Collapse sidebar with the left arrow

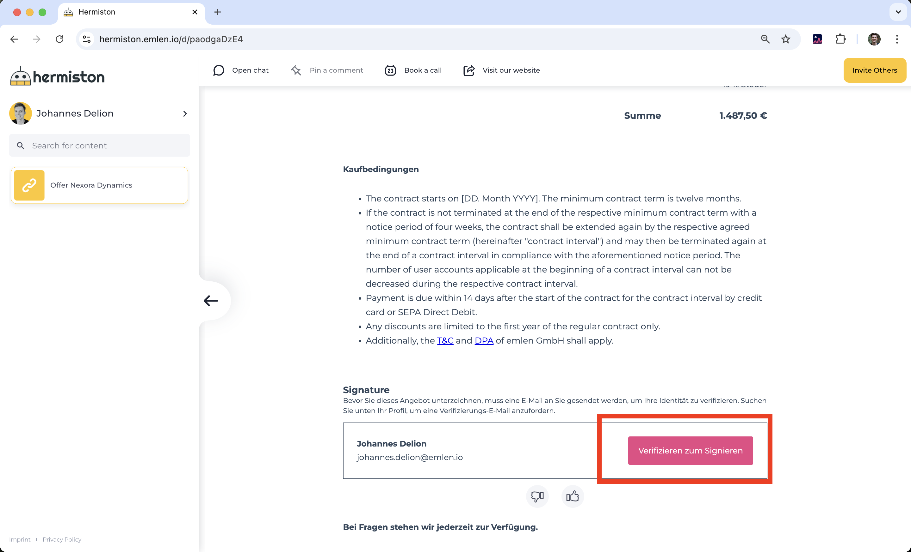(211, 301)
